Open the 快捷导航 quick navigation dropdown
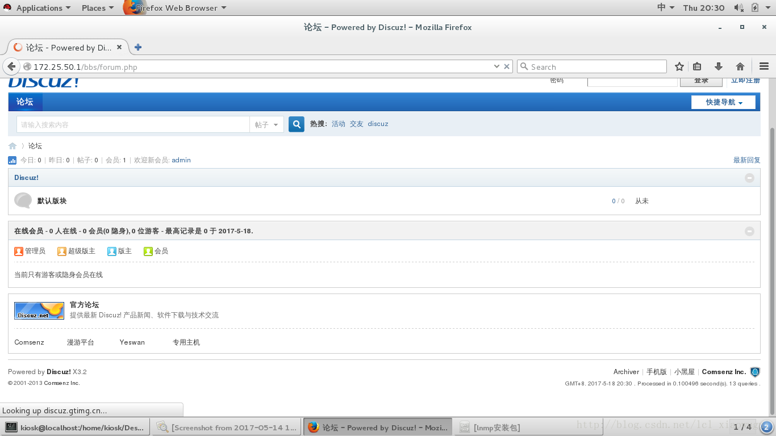Viewport: 776px width, 436px height. tap(723, 102)
